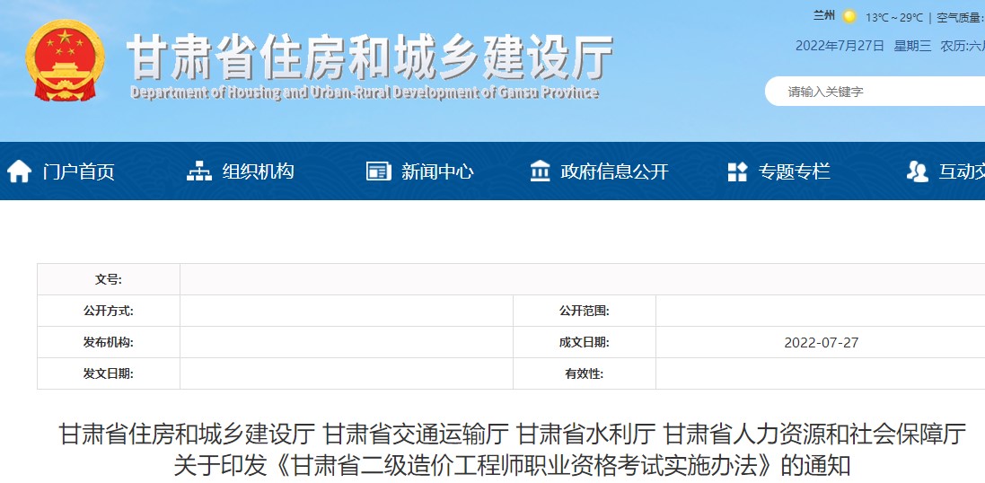Open 政府信息公开 navigation item
This screenshot has height=483, width=985.
click(614, 171)
